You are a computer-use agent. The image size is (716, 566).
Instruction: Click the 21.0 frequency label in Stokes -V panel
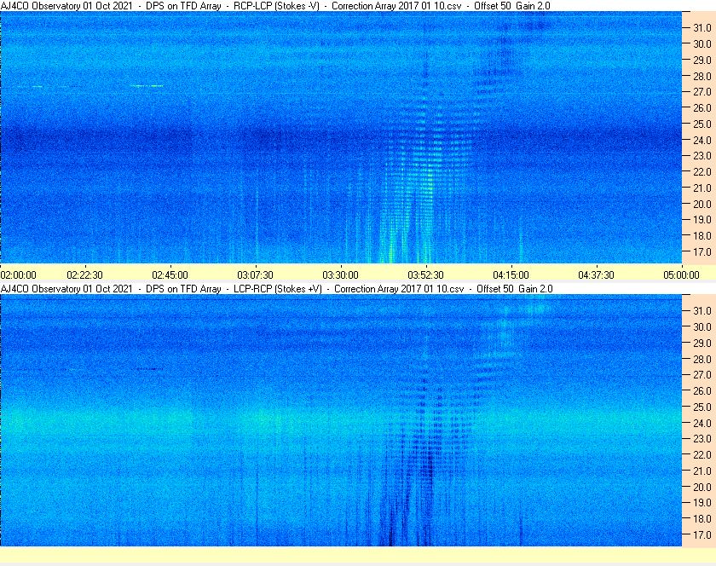(x=702, y=188)
